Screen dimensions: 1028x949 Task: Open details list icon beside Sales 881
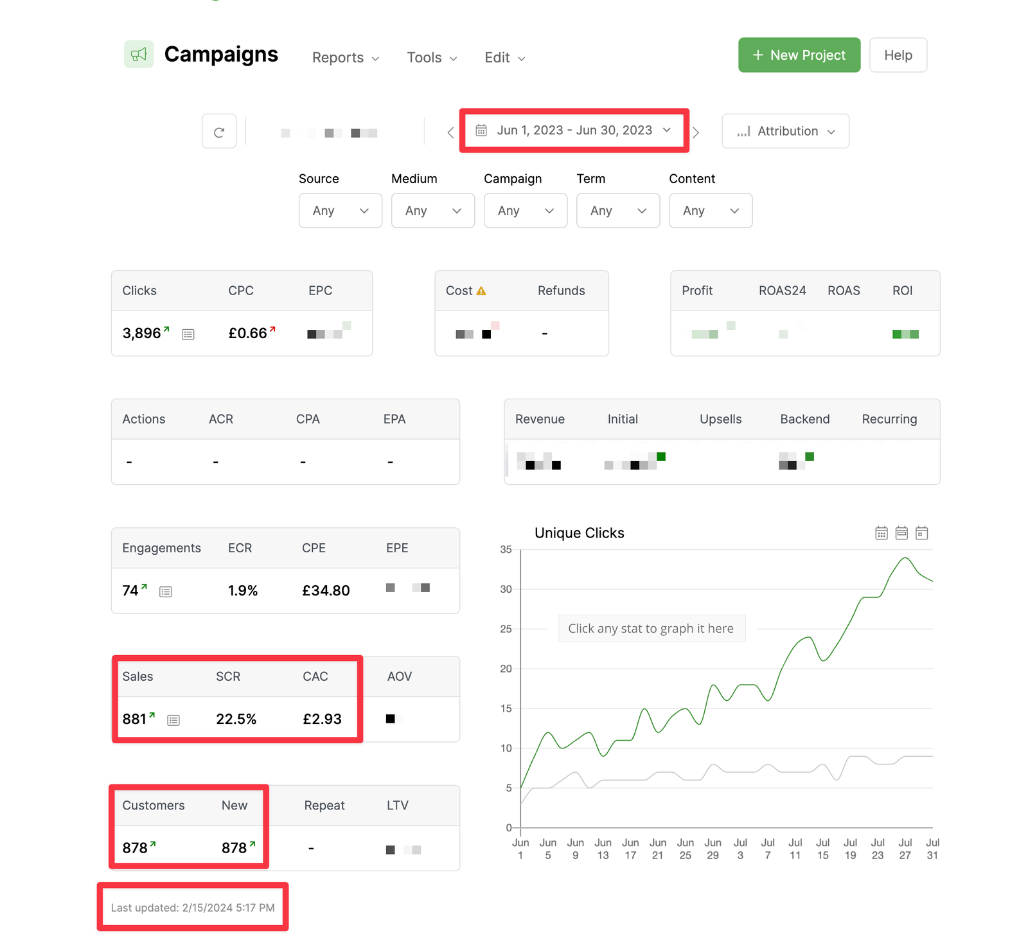tap(173, 720)
